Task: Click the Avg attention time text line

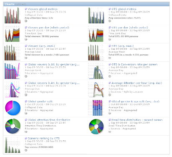Action: click(39, 18)
